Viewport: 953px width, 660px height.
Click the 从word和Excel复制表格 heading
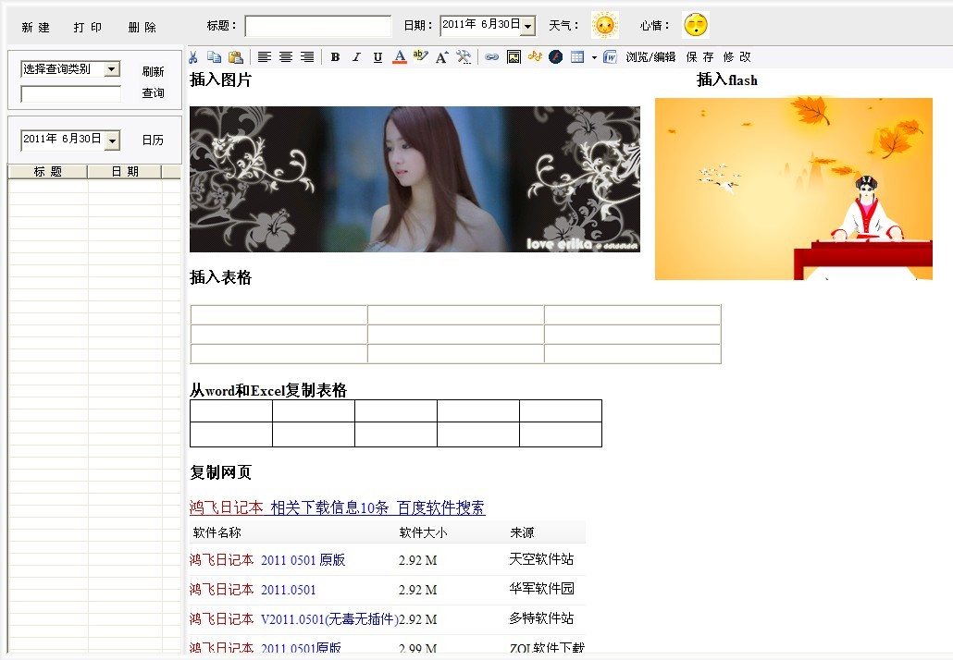(268, 390)
